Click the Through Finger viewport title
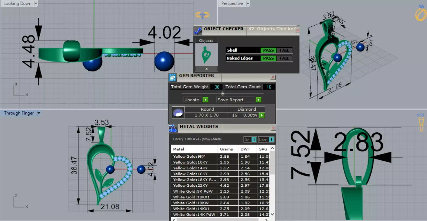The width and height of the screenshot is (427, 221). [19, 113]
